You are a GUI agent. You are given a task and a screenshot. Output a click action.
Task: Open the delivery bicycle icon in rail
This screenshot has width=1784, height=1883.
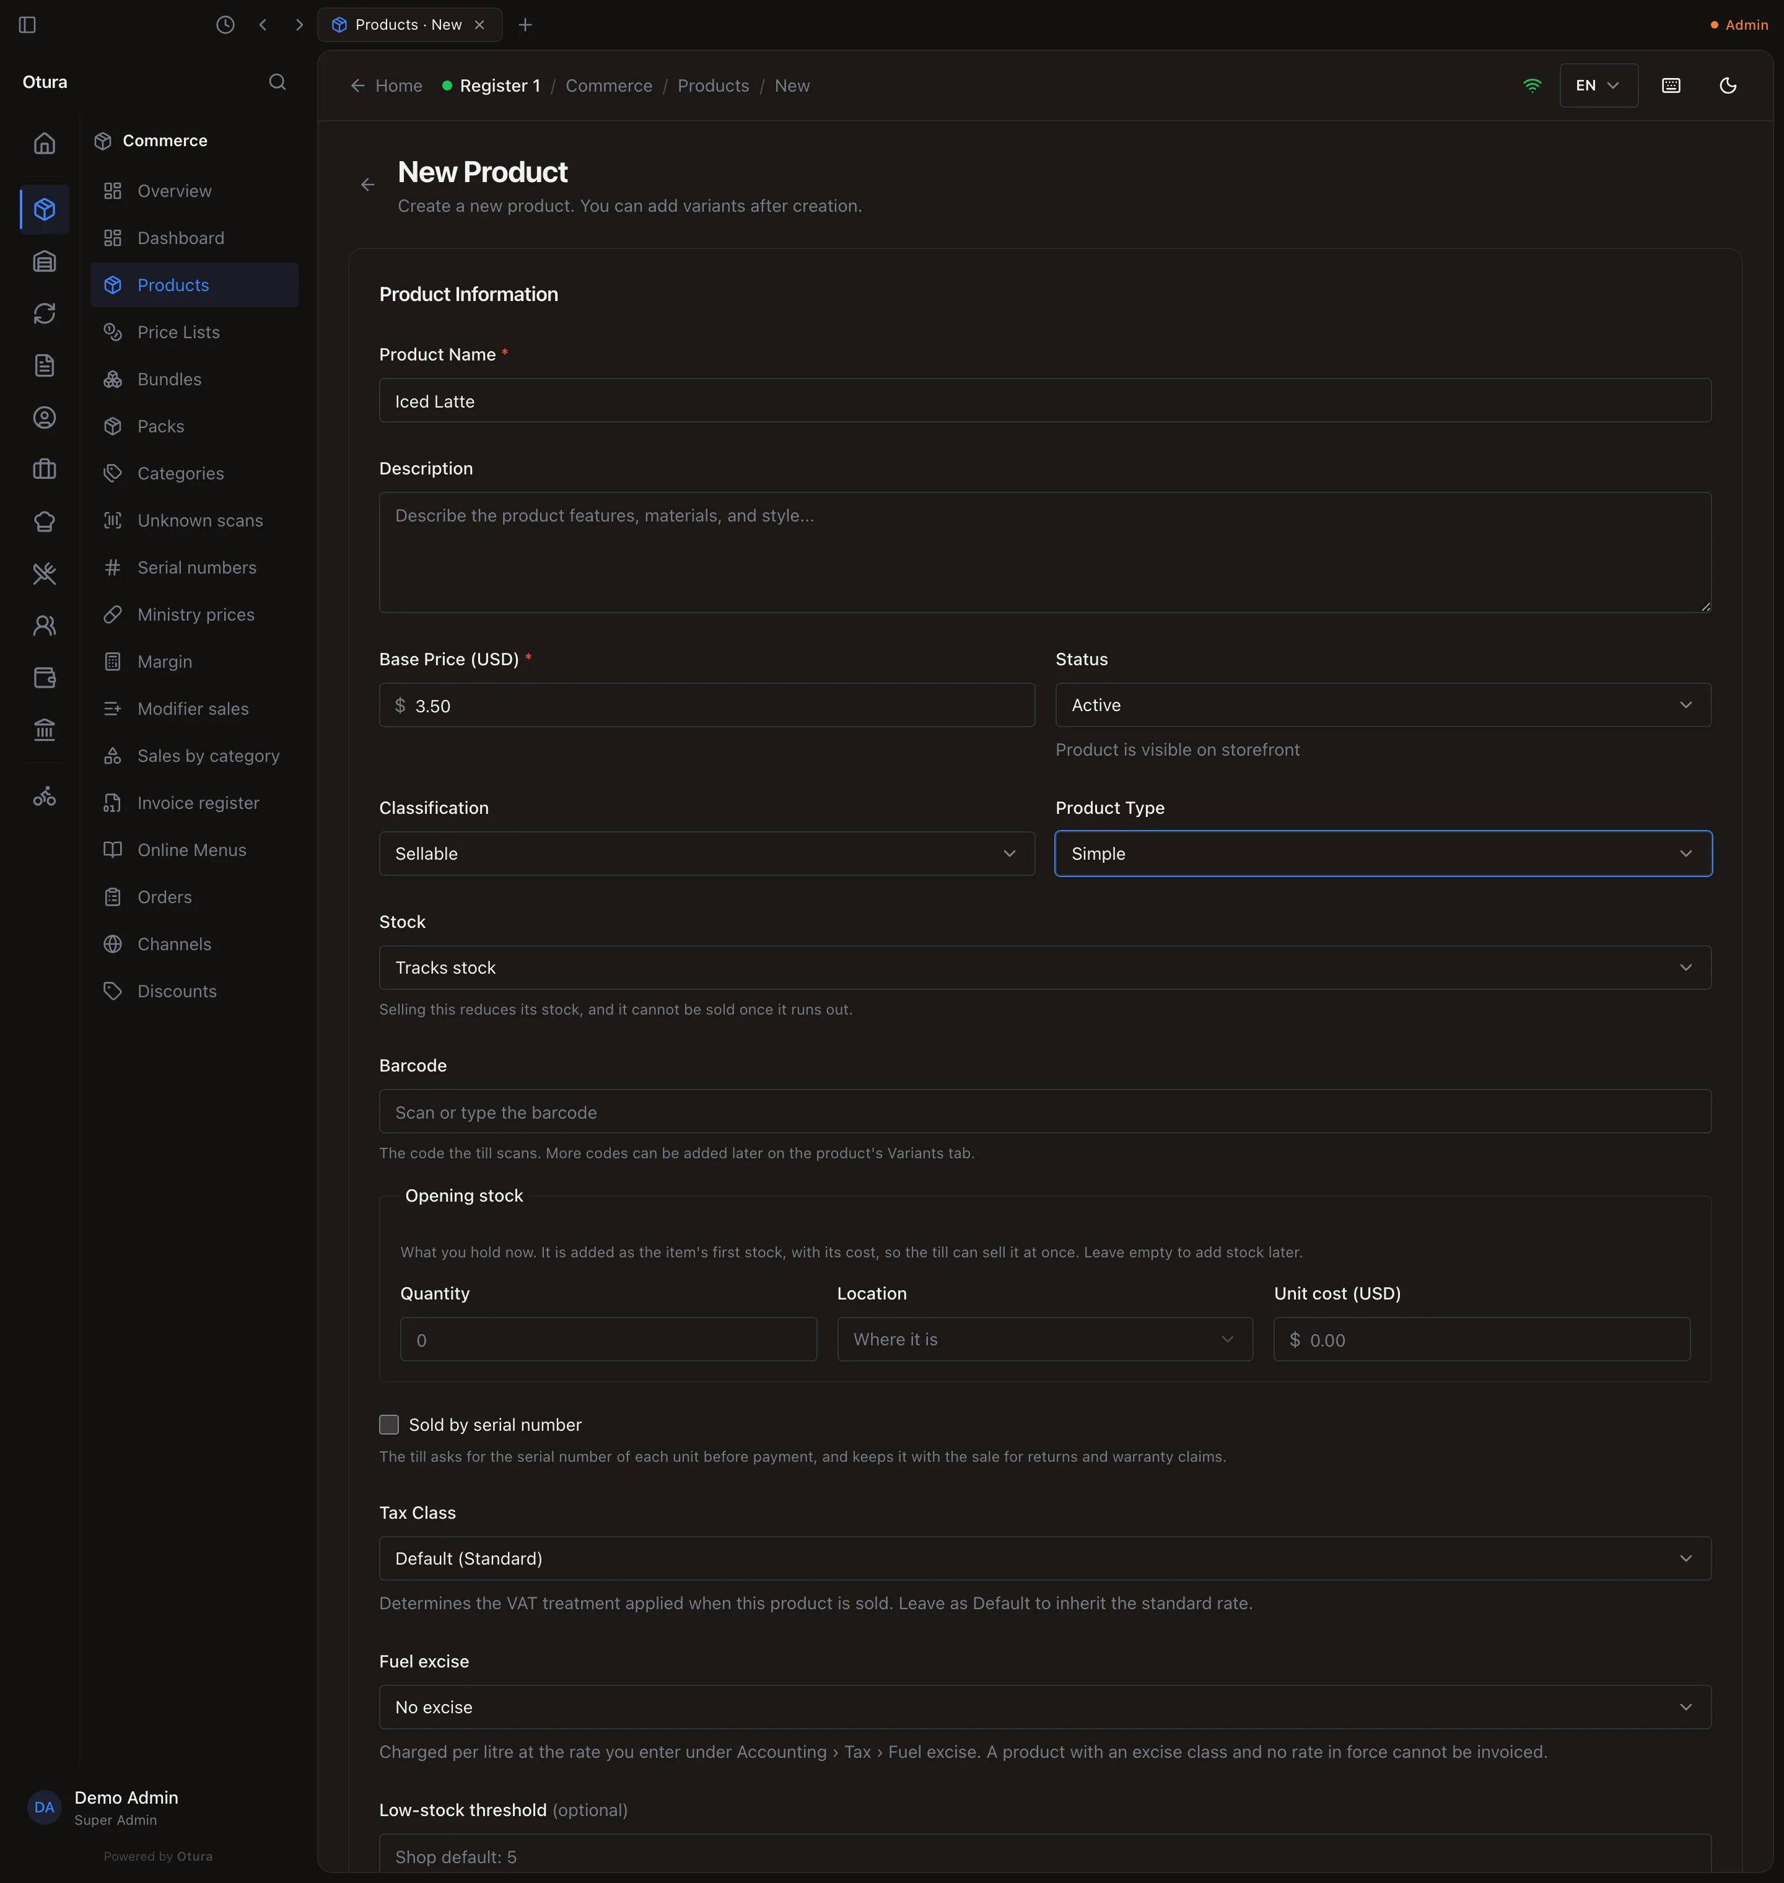tap(45, 797)
